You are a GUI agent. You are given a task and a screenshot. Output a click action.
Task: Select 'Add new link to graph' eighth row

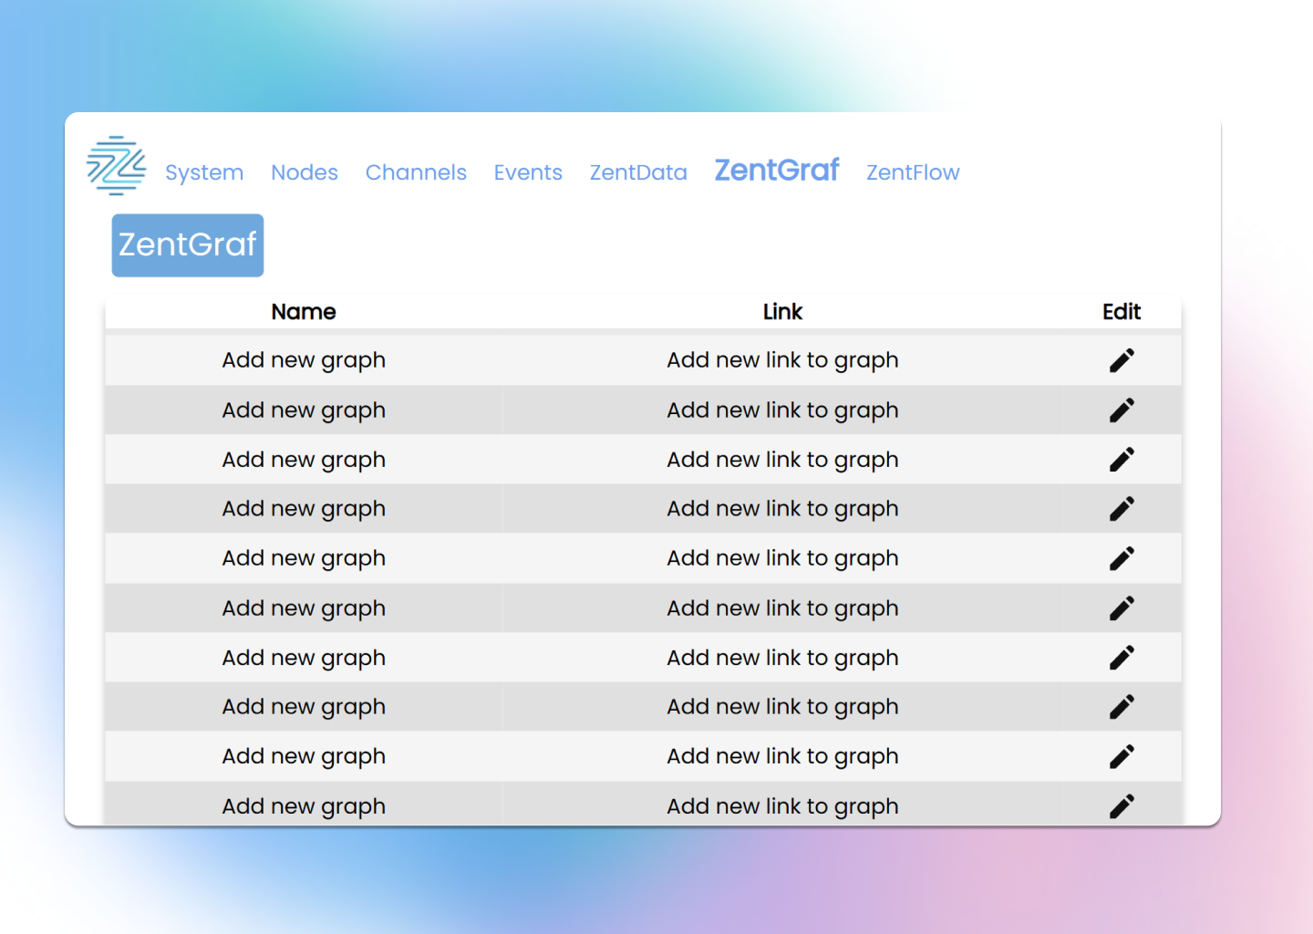tap(782, 708)
